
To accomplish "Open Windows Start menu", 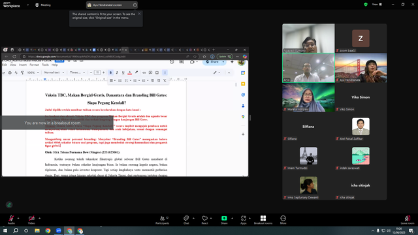I will click(5, 230).
